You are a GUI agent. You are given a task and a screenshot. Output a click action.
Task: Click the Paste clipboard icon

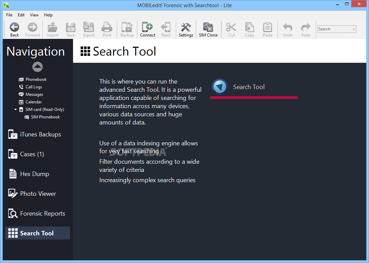(x=268, y=30)
